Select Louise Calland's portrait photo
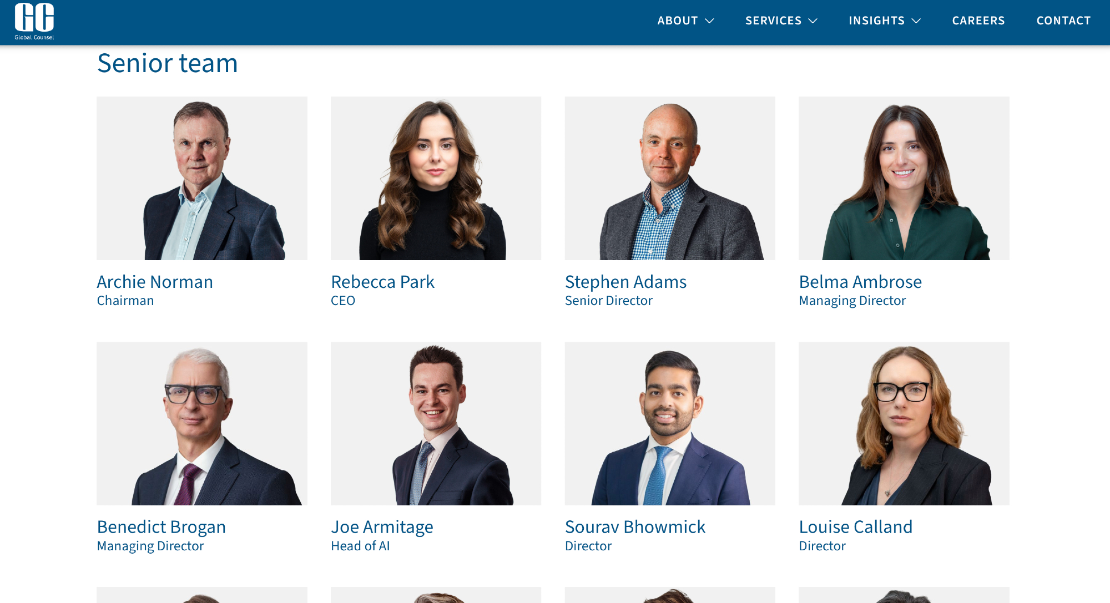1110x603 pixels. coord(904,423)
